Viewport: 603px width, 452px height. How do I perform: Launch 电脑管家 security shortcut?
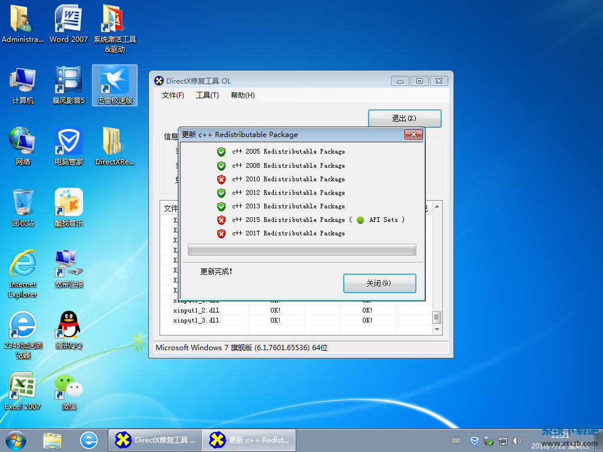pos(68,147)
